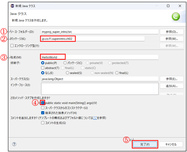The height and width of the screenshot is (152, 187).
Task: Check the public static void main checkbox
Action: pos(43,103)
